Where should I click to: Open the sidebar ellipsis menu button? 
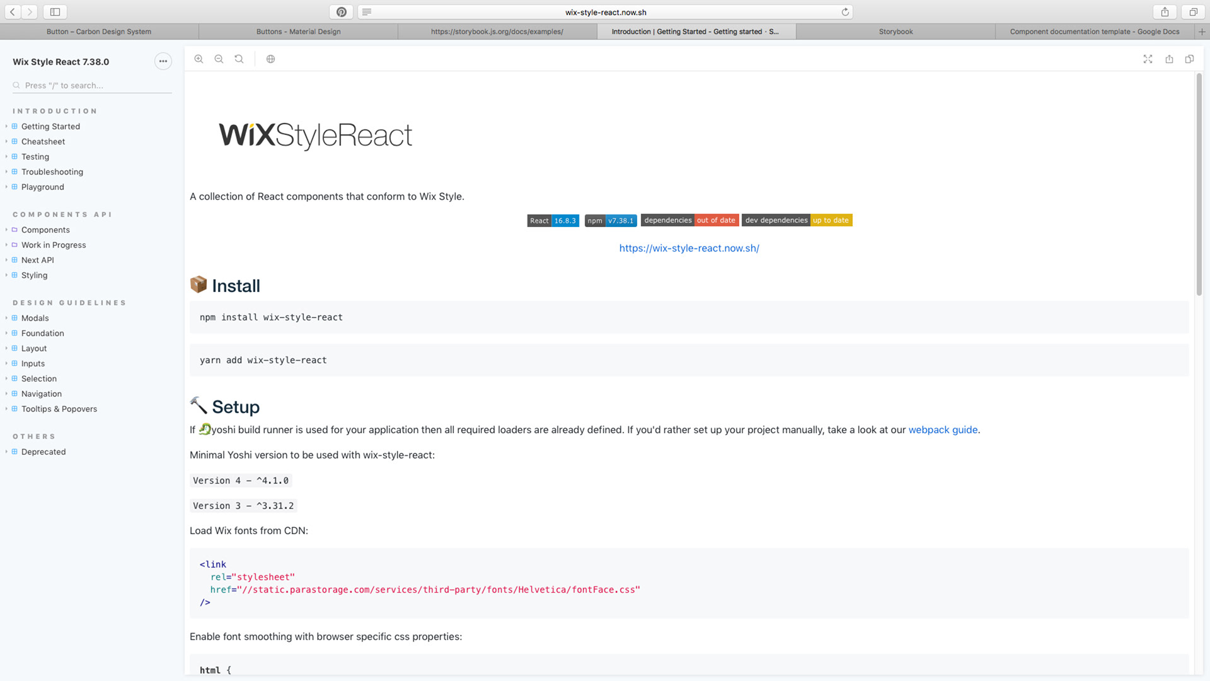pos(163,61)
